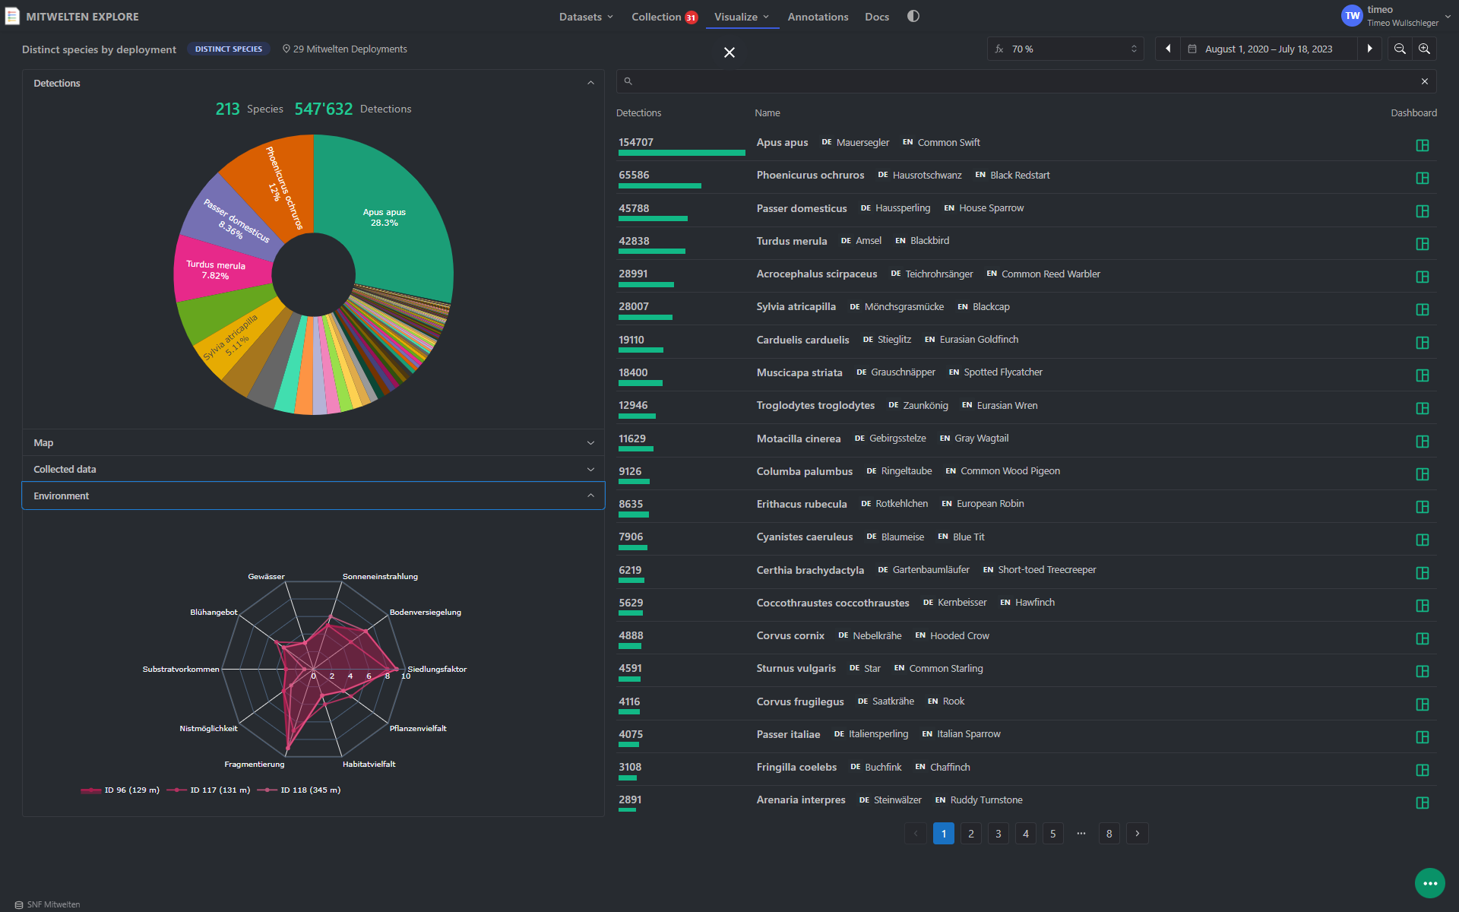Click the Mitwelten Explore logo icon
This screenshot has width=1459, height=912.
coord(12,16)
